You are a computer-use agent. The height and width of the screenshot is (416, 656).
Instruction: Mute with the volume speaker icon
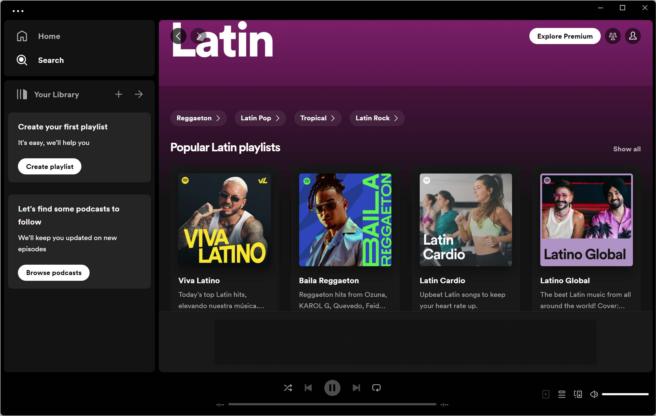pos(594,394)
